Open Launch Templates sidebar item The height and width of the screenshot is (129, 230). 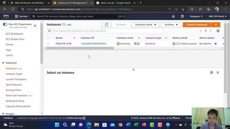[16, 79]
